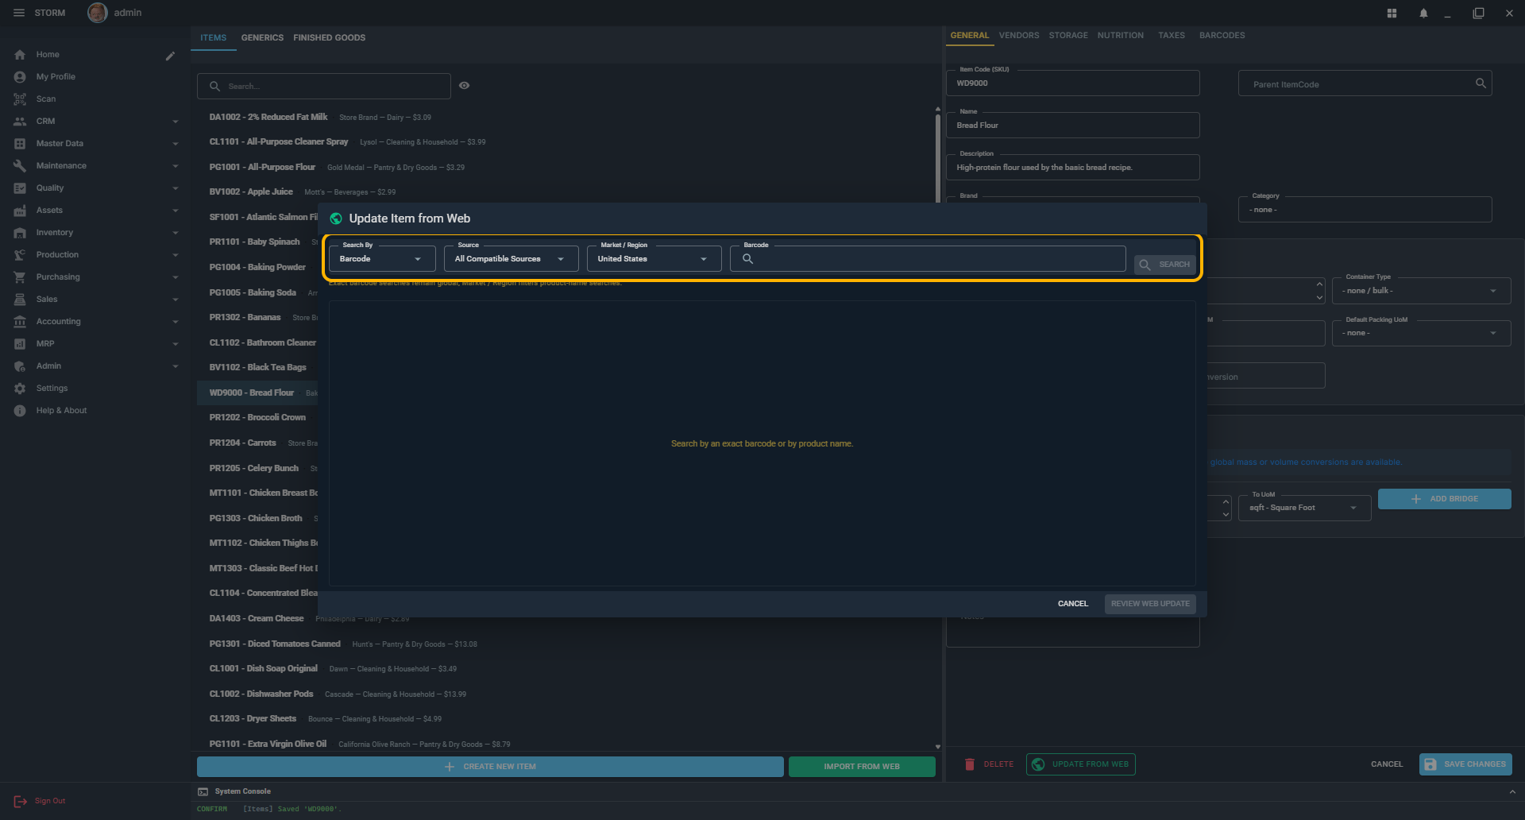This screenshot has width=1525, height=820.
Task: Select PG1101 - Extra Virgin Olive Oil row
Action: coord(566,744)
